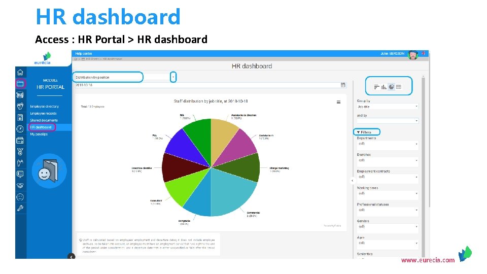Click the John BERGSON user name
The width and height of the screenshot is (487, 274).
click(393, 53)
